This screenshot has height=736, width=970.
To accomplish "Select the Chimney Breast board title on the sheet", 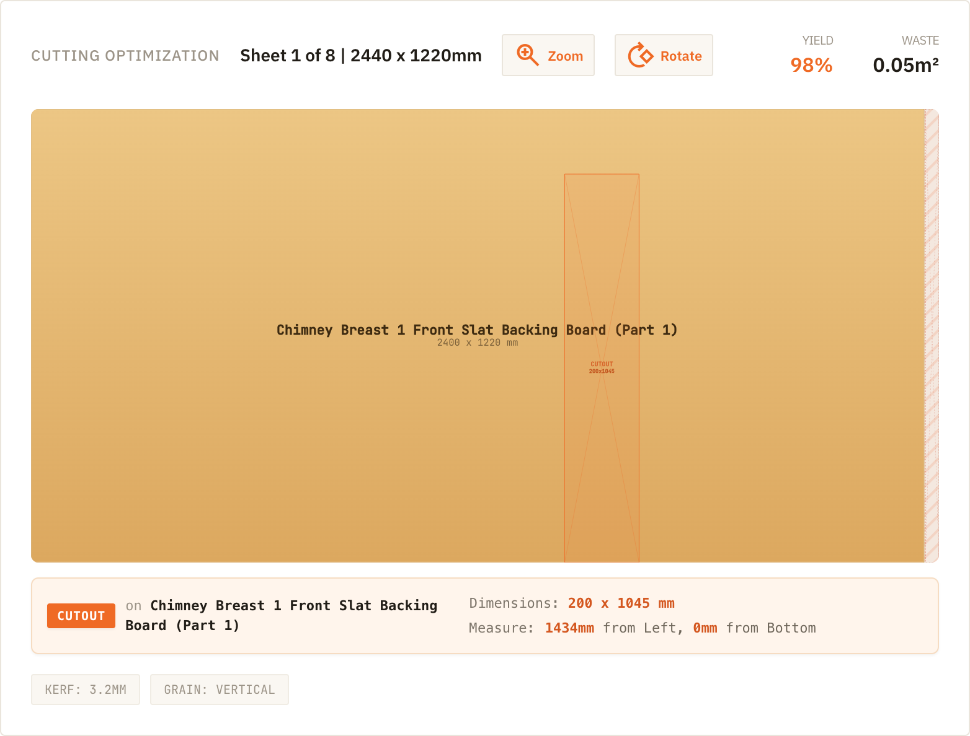I will (x=477, y=330).
